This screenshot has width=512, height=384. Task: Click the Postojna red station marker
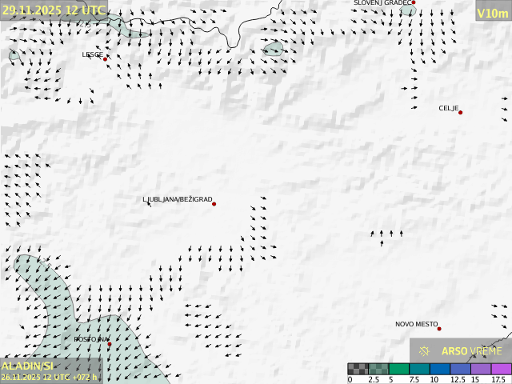coord(110,344)
